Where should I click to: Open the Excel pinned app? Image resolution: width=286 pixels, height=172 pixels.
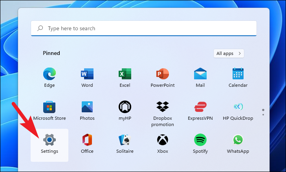[125, 74]
